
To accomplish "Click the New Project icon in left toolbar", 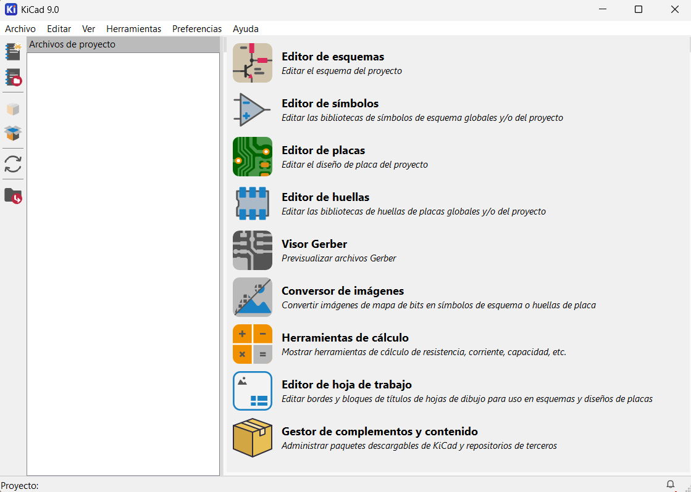I will pos(13,52).
